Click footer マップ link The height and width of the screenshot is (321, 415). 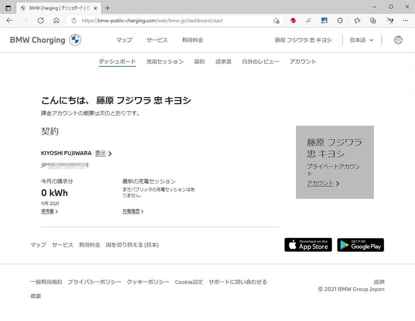tap(38, 245)
